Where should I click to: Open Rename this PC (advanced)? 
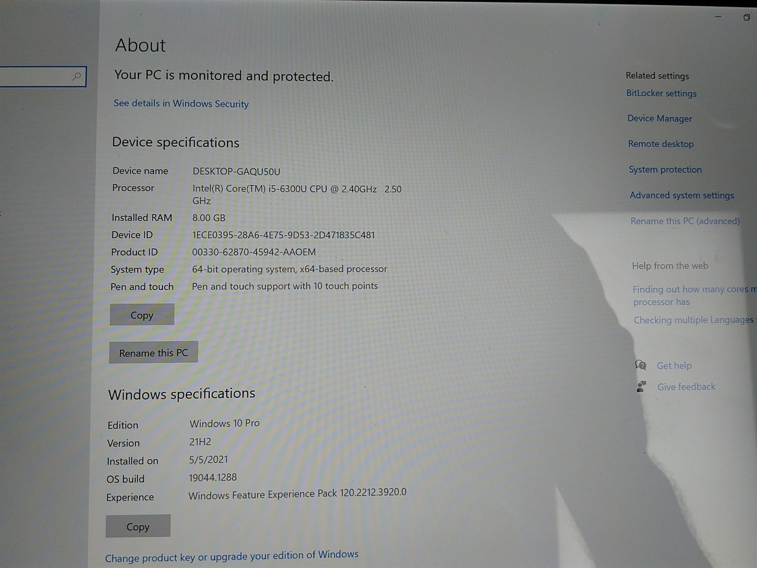tap(685, 221)
